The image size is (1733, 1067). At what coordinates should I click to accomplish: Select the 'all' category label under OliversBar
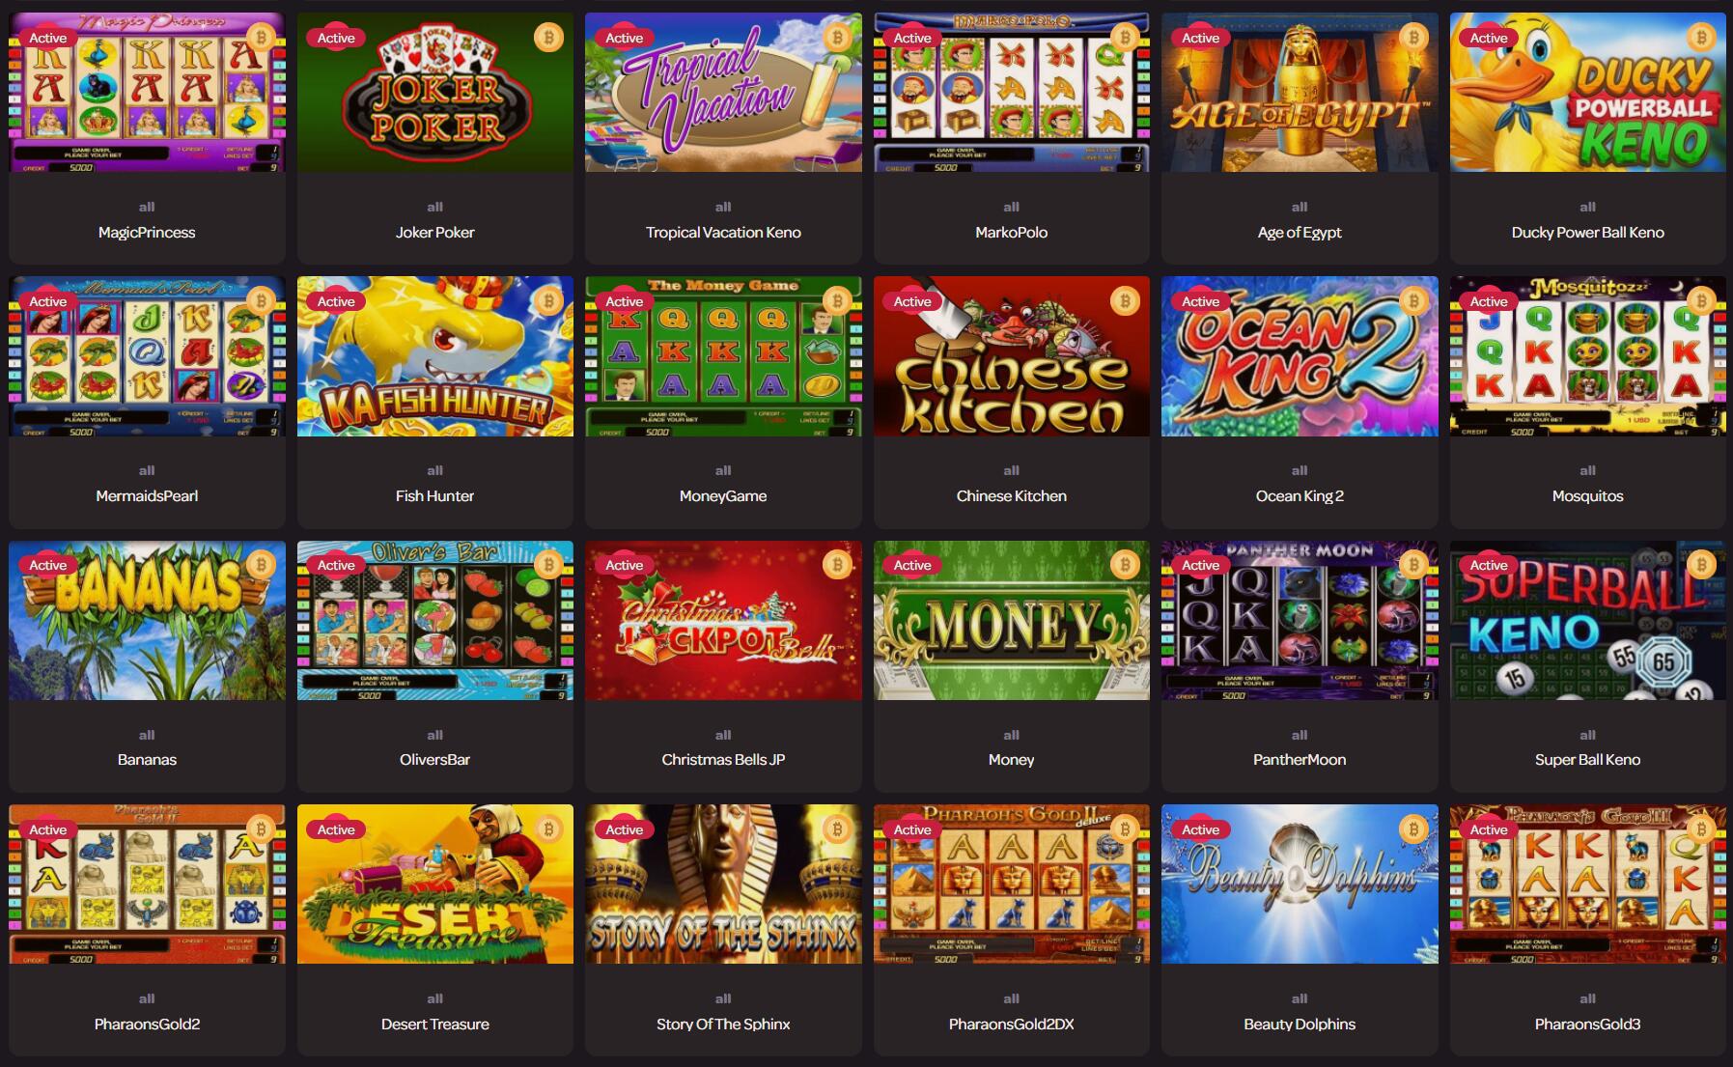click(434, 735)
